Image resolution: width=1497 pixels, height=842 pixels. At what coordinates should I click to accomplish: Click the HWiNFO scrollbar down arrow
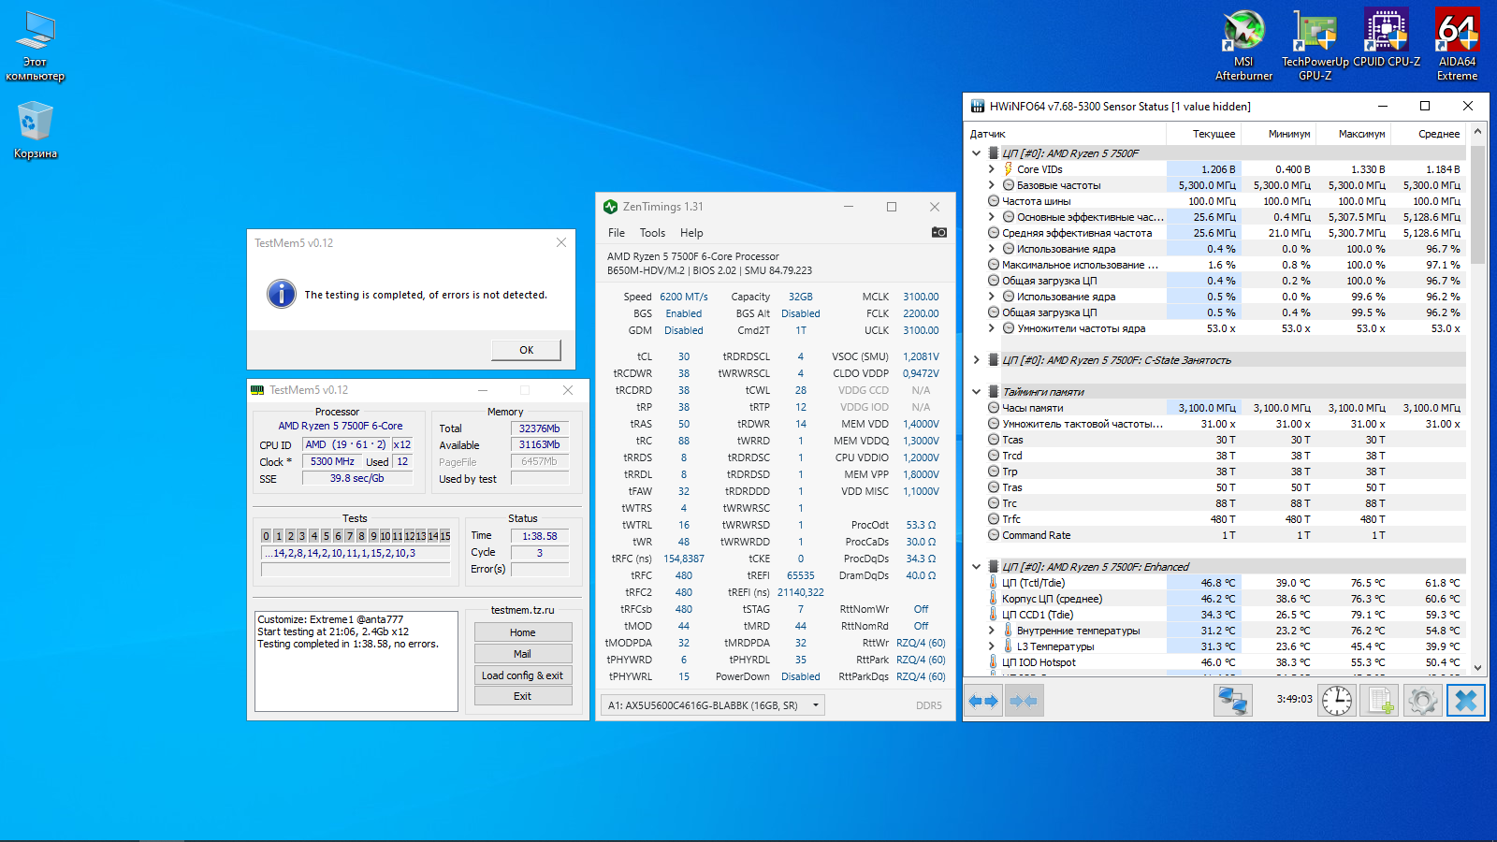(1477, 667)
